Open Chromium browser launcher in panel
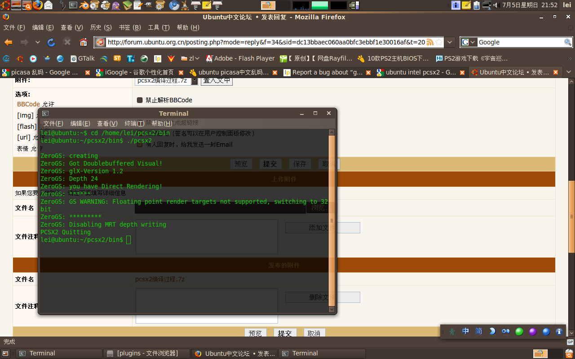This screenshot has width=575, height=359. coord(174,5)
